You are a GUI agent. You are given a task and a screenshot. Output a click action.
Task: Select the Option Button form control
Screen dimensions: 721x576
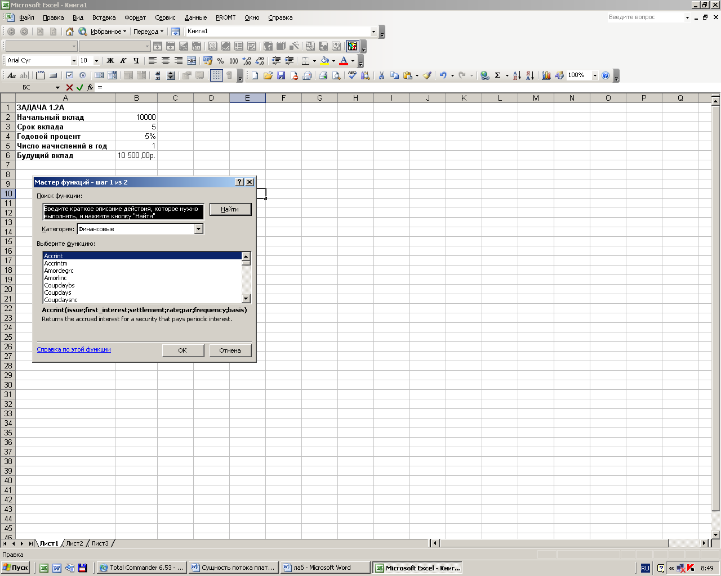83,75
